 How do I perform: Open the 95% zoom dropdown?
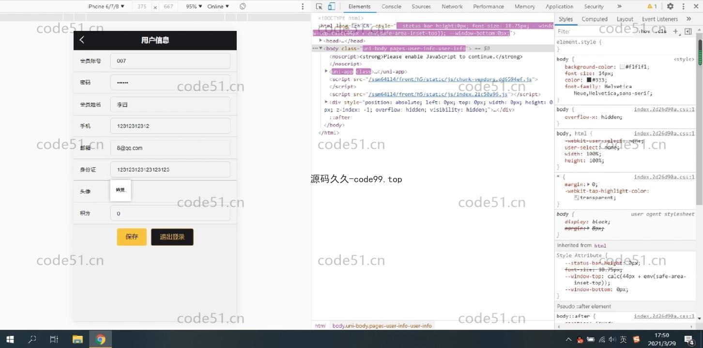click(194, 6)
